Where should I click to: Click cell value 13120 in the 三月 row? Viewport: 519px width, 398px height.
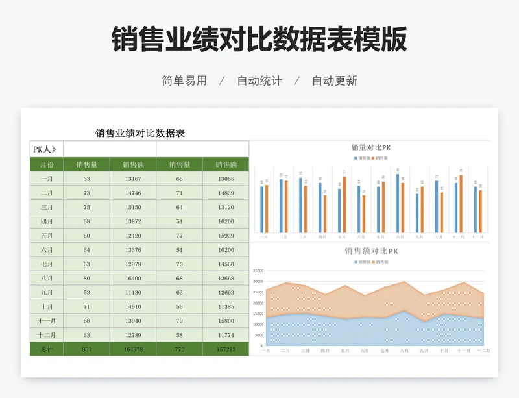[226, 208]
